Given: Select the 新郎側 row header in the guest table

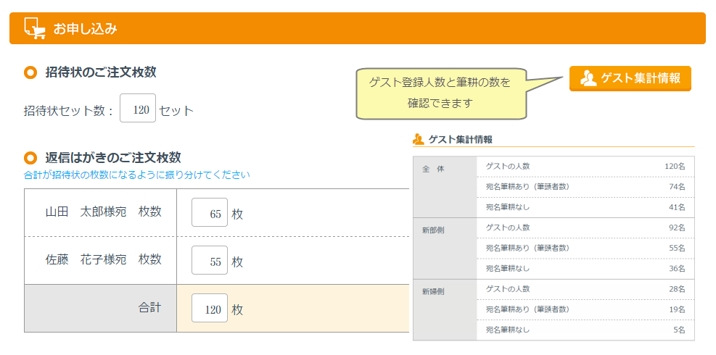Looking at the screenshot, I should click(x=433, y=230).
